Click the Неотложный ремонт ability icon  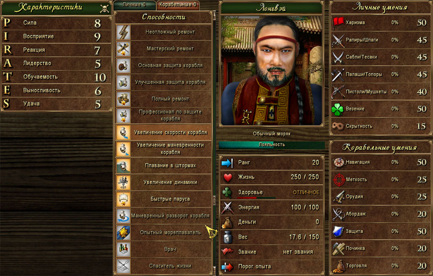tap(123, 32)
